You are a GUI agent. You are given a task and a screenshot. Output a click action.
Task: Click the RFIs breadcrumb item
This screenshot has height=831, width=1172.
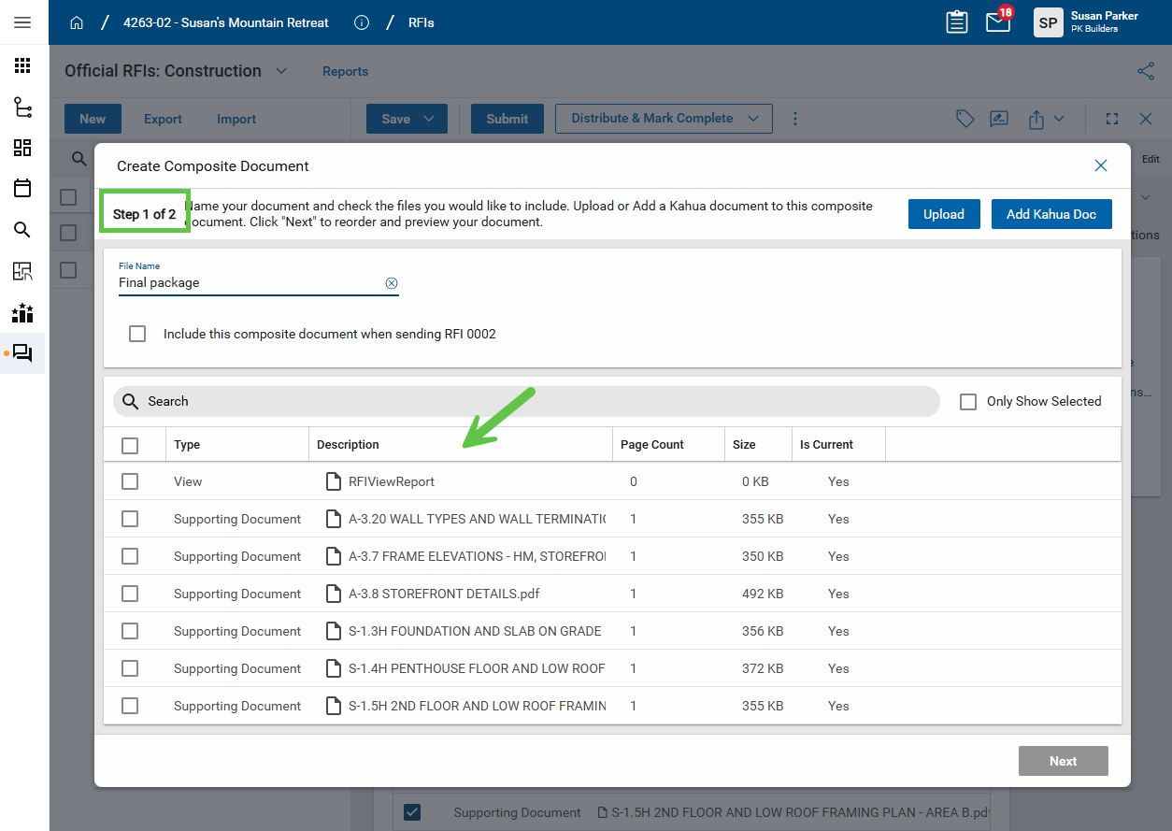(421, 22)
